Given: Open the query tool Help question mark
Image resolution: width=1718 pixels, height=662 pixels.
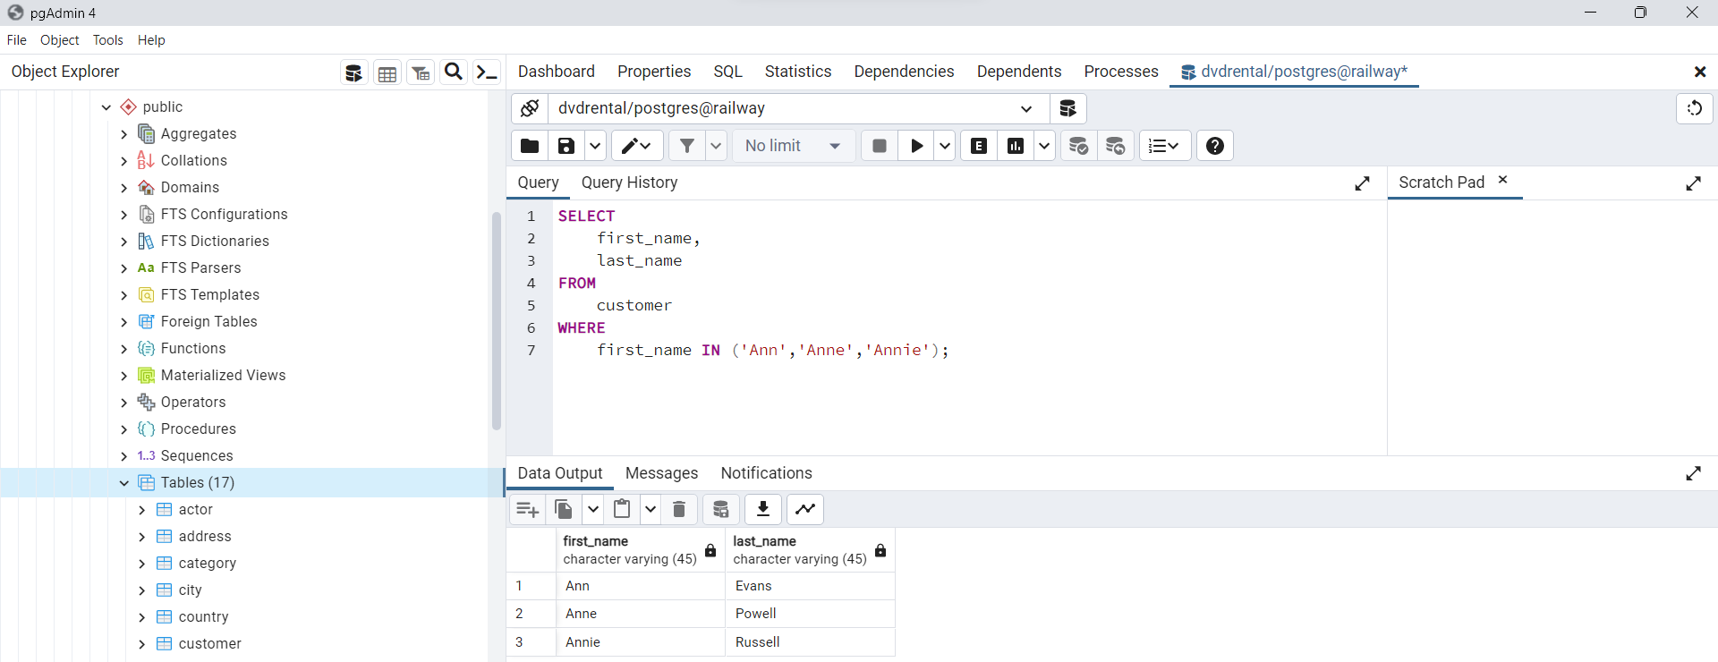Looking at the screenshot, I should [x=1215, y=146].
